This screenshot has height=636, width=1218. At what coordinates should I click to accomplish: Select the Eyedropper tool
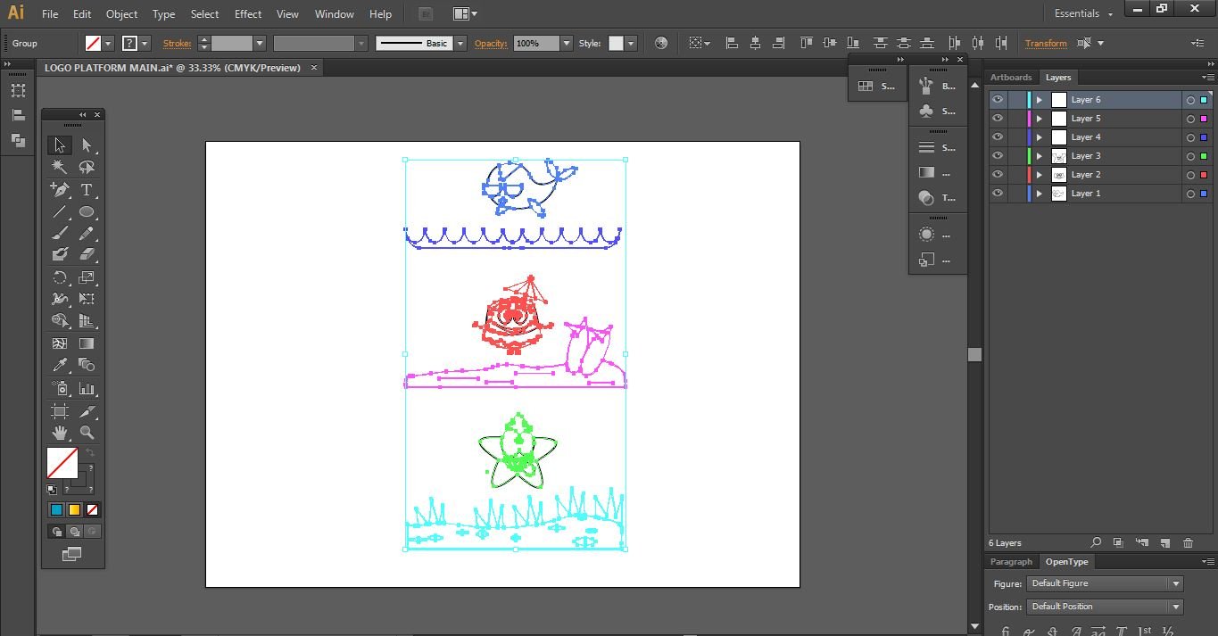pyautogui.click(x=59, y=365)
